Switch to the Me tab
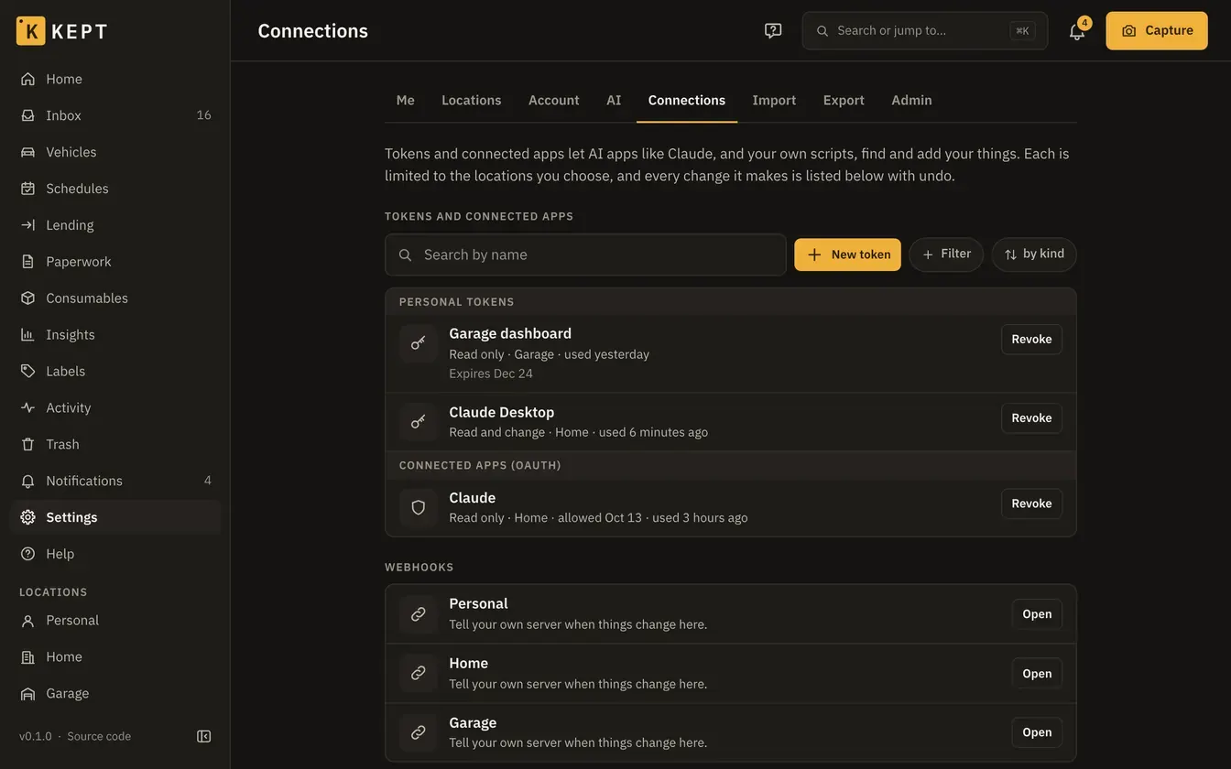The image size is (1231, 769). (x=406, y=100)
